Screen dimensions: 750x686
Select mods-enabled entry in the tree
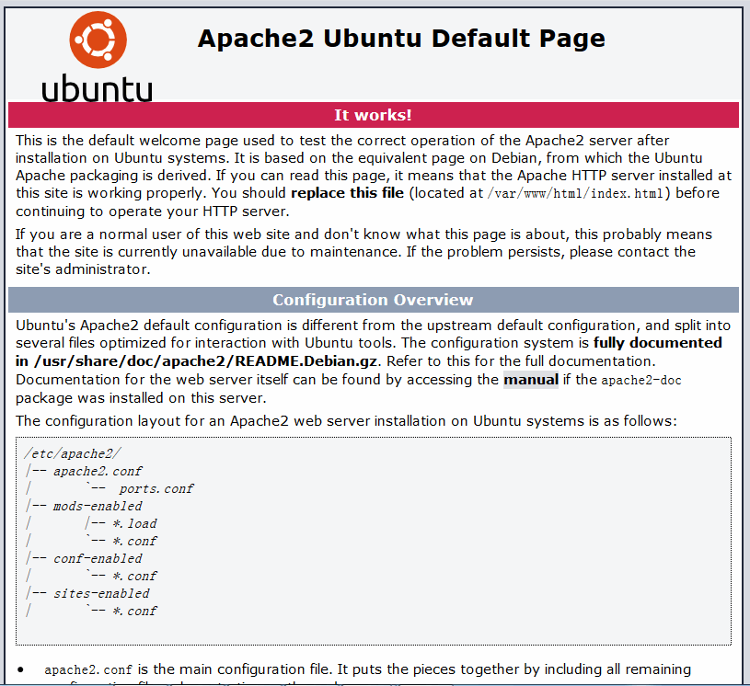pos(98,507)
